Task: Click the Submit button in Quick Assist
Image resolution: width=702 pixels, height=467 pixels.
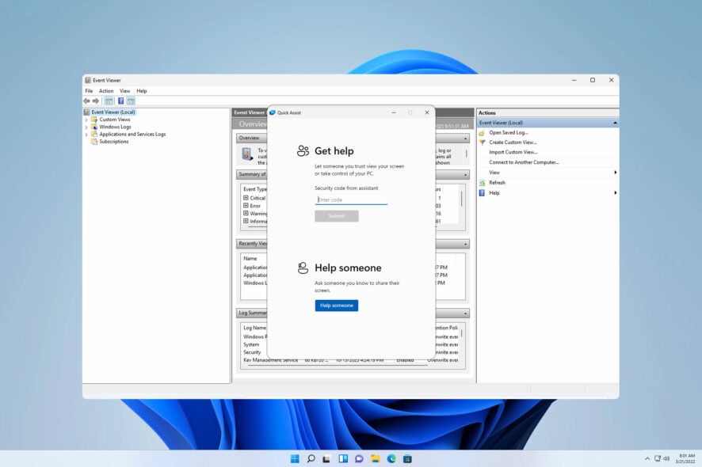Action: click(x=336, y=215)
